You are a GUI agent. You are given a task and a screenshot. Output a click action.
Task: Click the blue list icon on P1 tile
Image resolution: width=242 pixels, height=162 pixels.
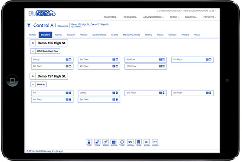67,93
